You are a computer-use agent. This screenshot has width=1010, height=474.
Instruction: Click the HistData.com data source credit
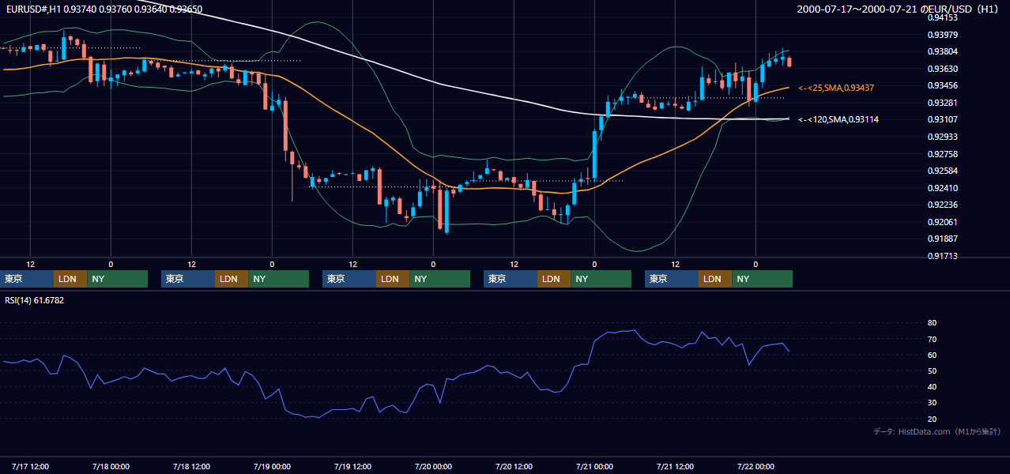(x=937, y=431)
